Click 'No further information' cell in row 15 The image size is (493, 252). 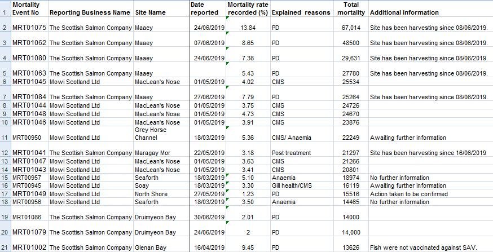pos(431,178)
